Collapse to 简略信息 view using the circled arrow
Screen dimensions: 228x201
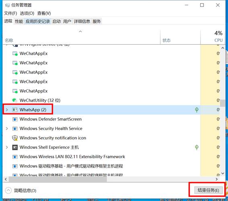point(8,191)
